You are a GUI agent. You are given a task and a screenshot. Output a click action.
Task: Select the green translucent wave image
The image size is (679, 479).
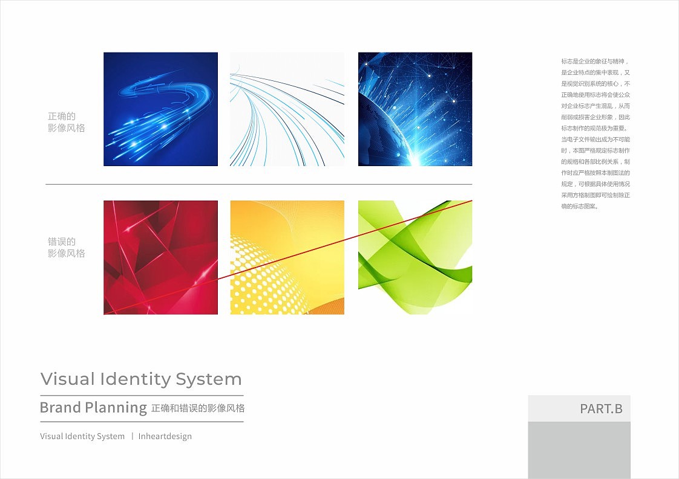tap(415, 257)
